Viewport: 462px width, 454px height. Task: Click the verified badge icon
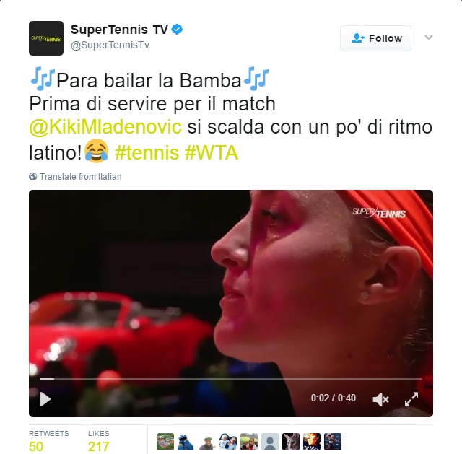(177, 30)
